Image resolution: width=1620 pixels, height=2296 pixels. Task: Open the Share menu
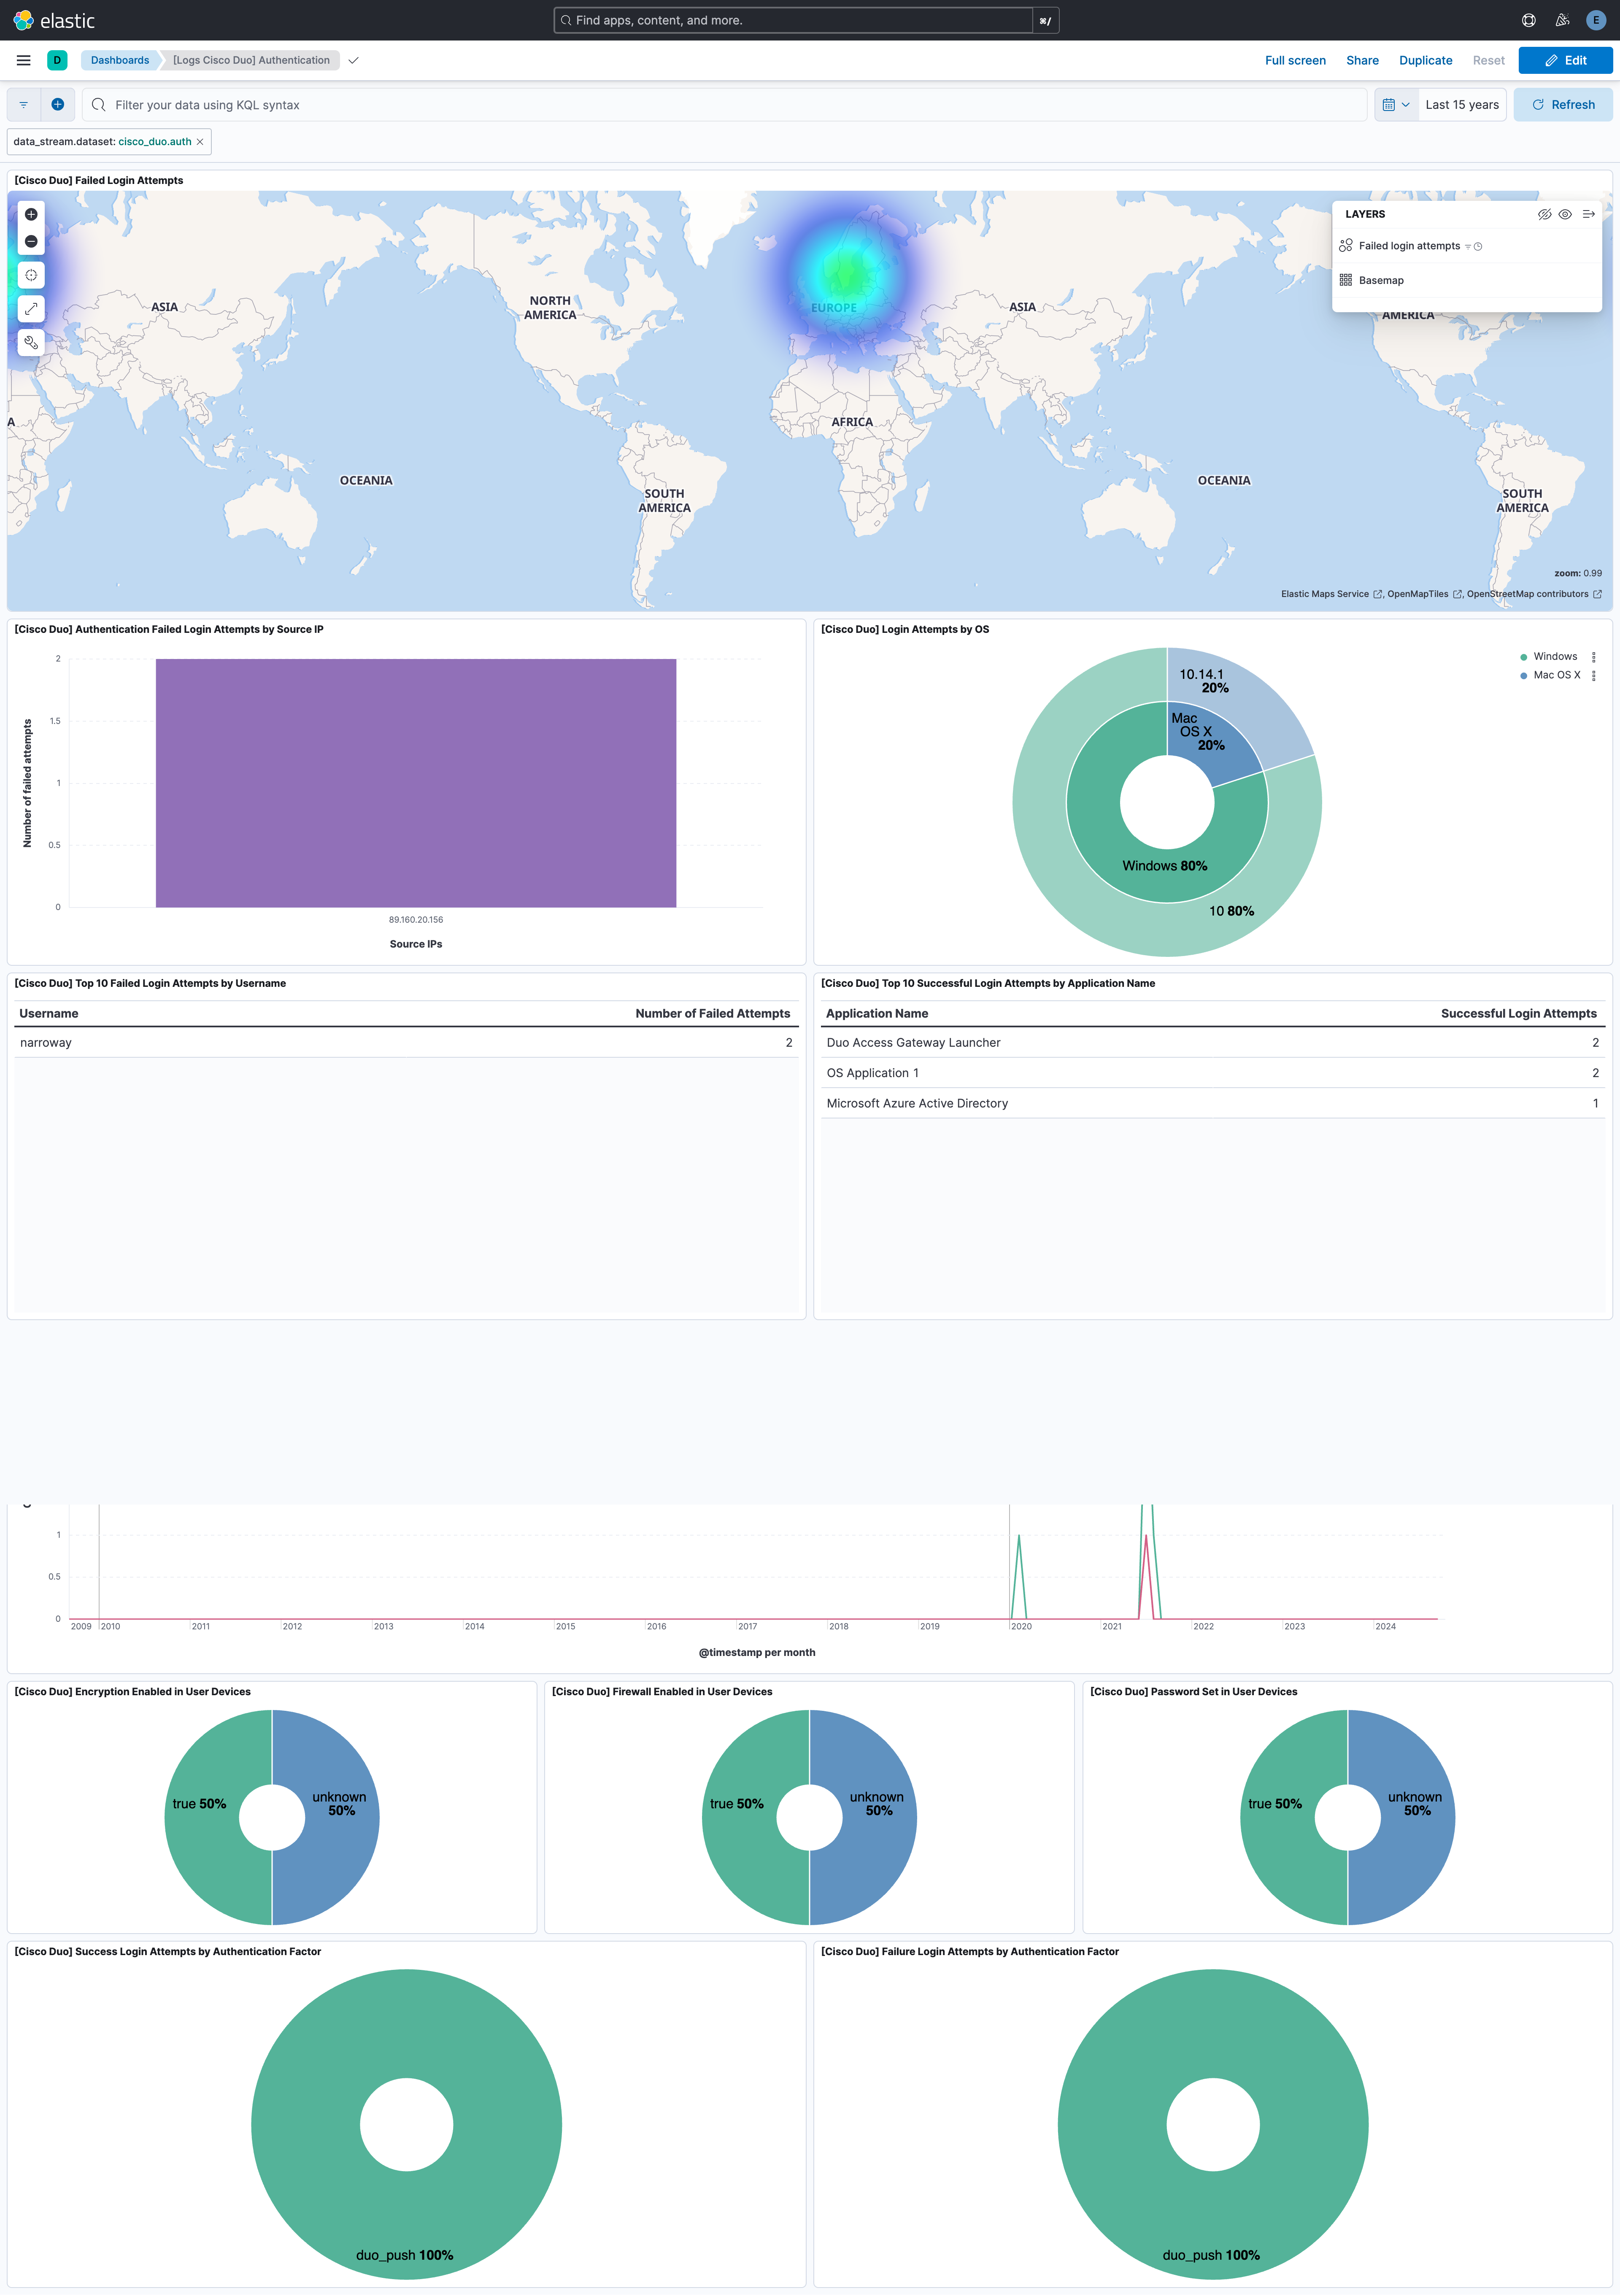point(1362,60)
